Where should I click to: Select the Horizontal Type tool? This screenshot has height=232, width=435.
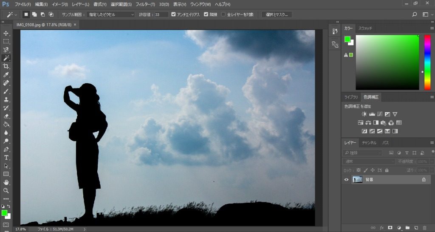click(6, 158)
